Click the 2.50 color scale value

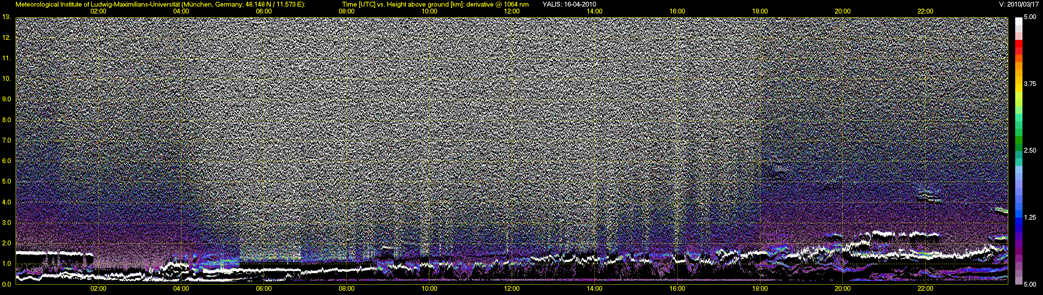(x=1030, y=150)
